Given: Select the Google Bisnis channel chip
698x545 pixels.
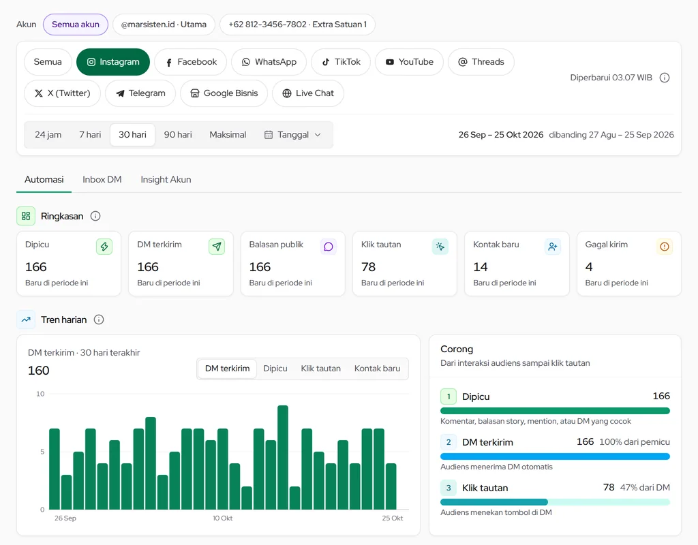Looking at the screenshot, I should (x=224, y=93).
